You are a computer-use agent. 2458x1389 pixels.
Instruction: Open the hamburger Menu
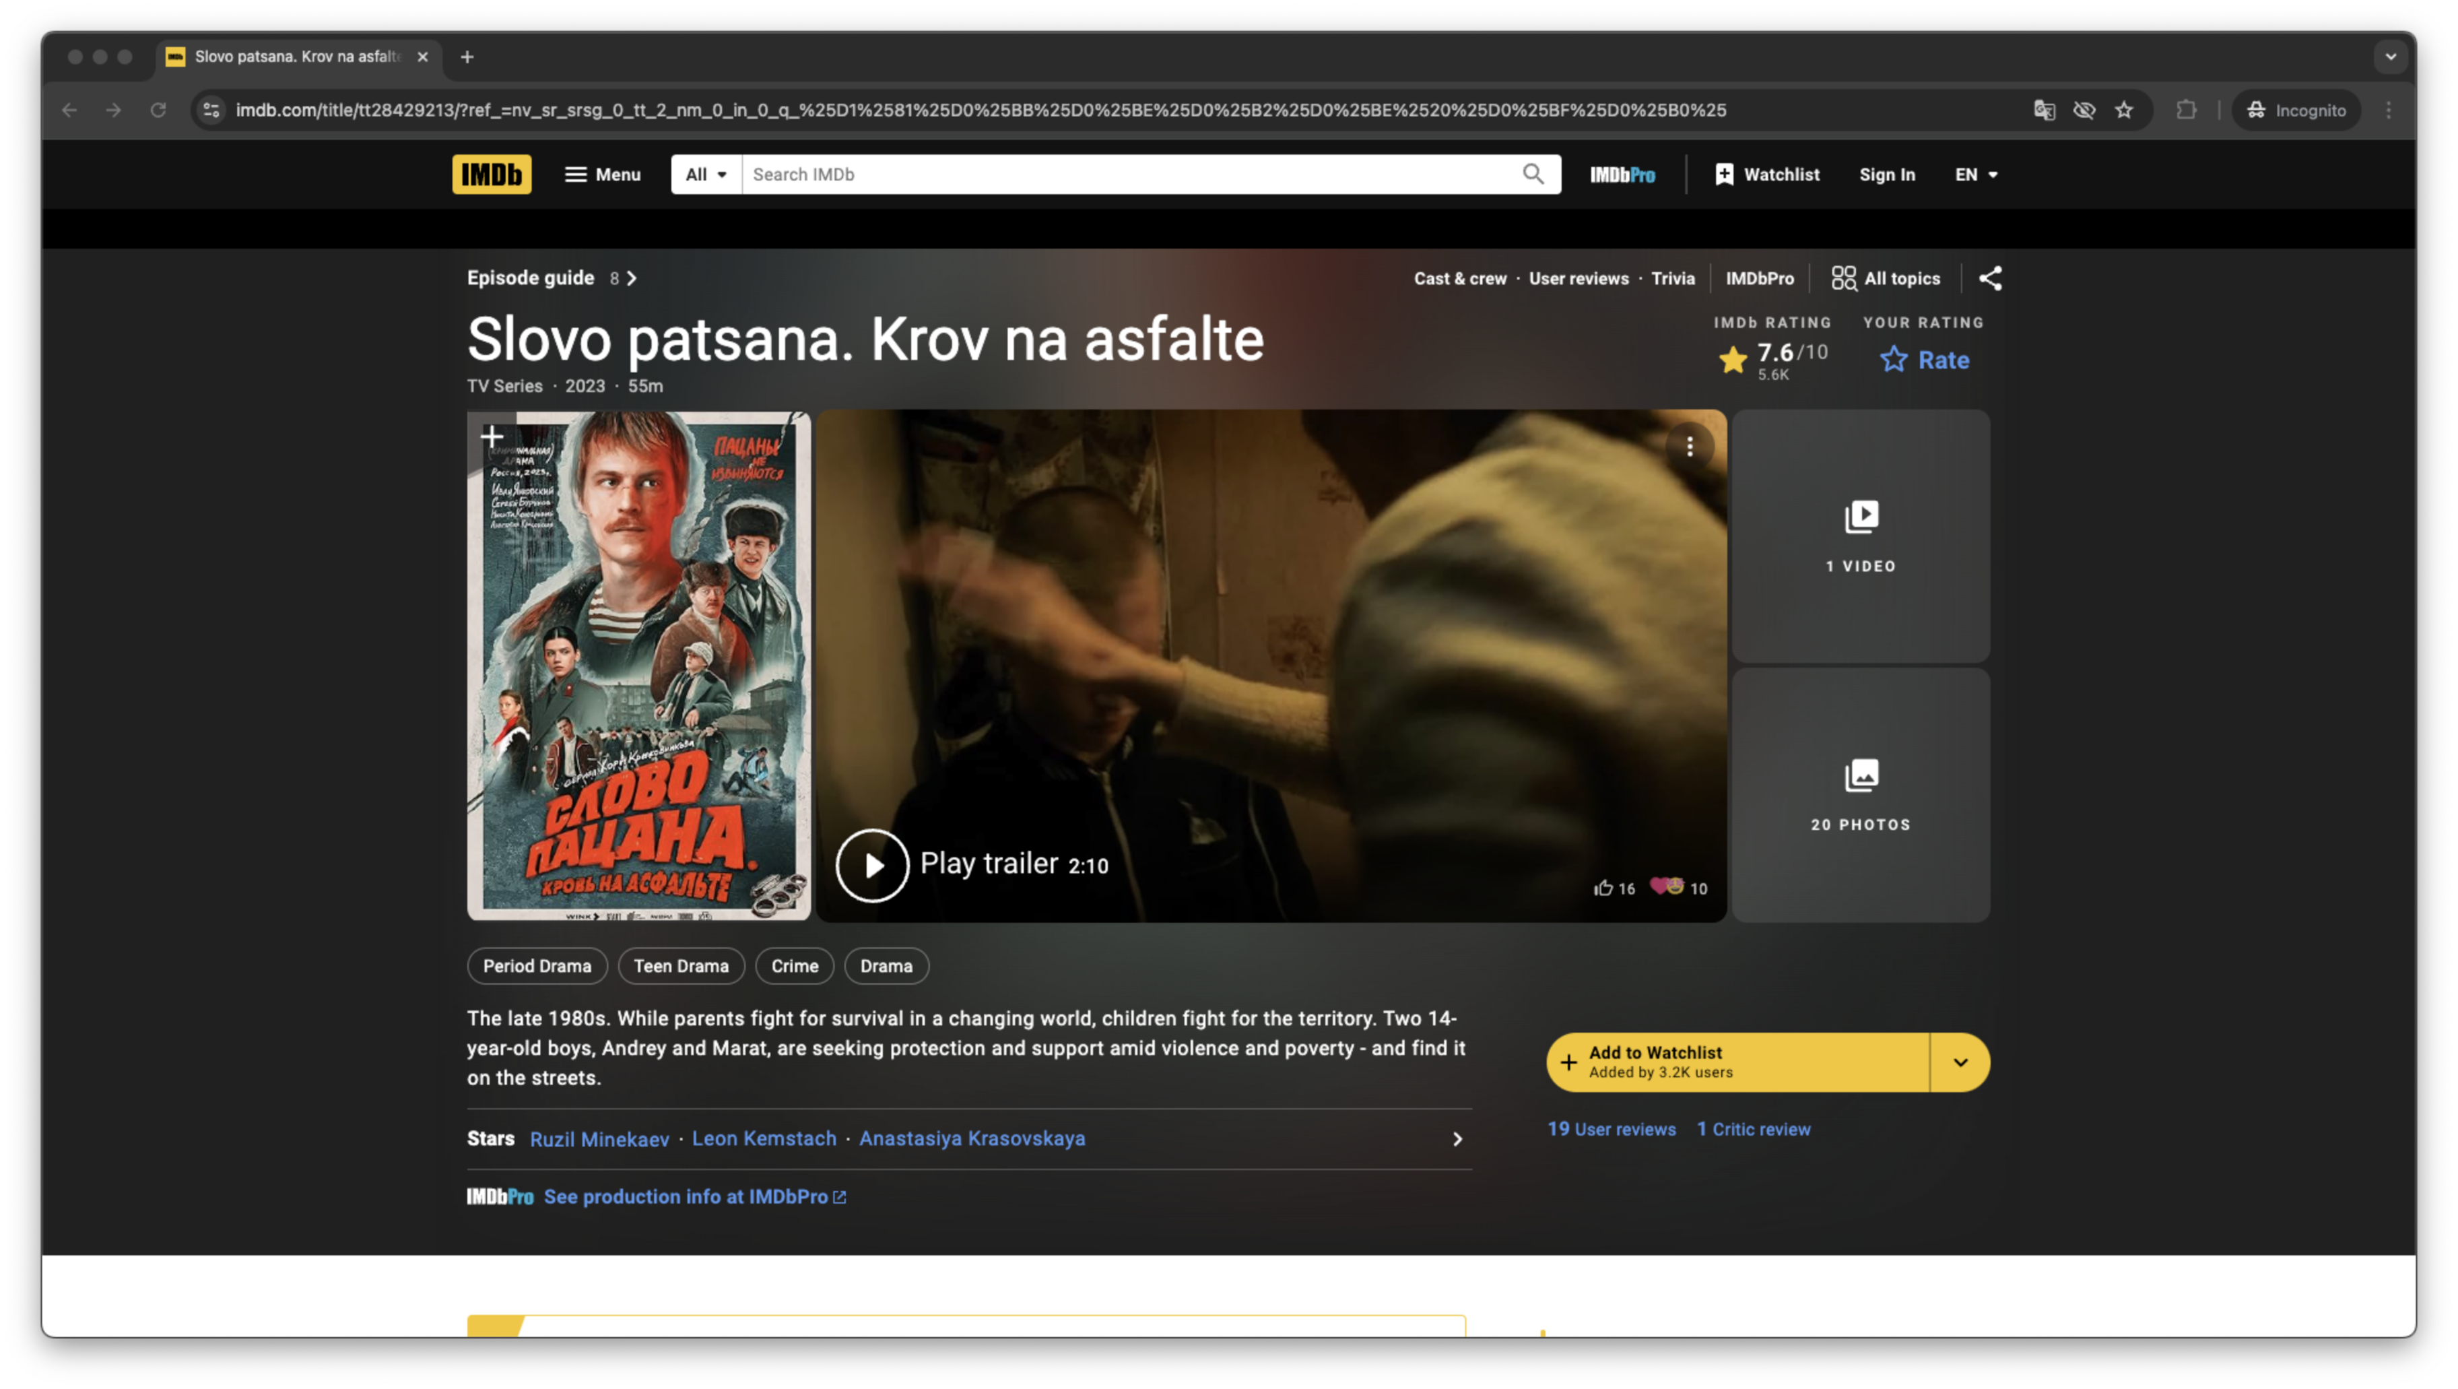pyautogui.click(x=602, y=174)
